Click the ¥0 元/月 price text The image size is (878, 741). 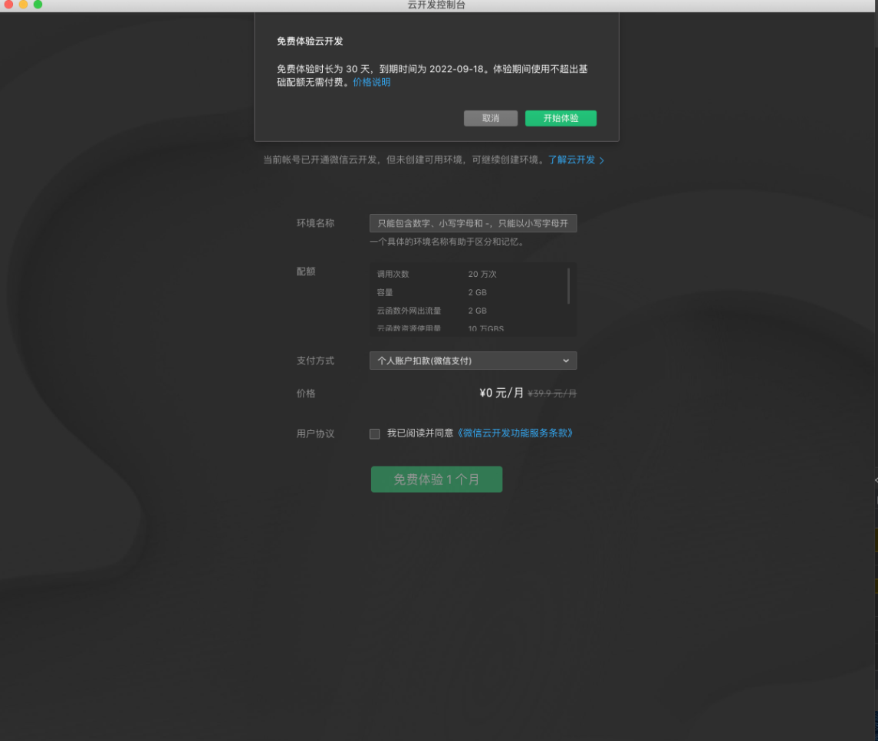click(501, 394)
